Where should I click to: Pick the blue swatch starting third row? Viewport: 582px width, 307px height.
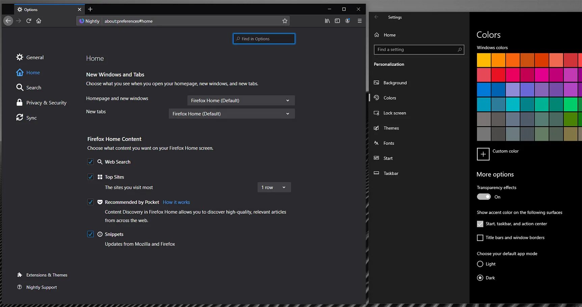484,89
